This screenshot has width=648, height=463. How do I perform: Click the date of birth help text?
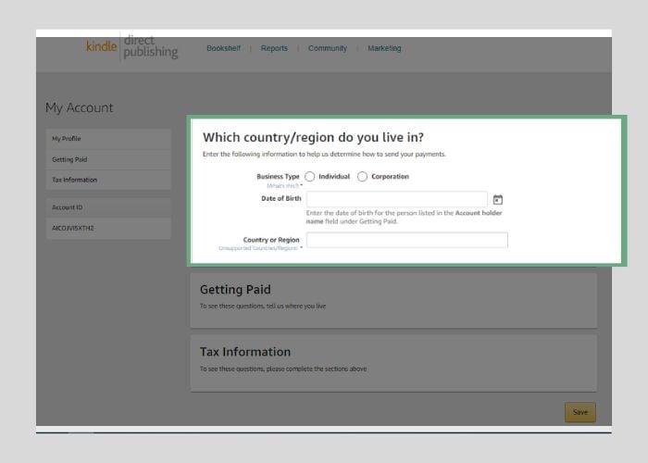point(404,217)
